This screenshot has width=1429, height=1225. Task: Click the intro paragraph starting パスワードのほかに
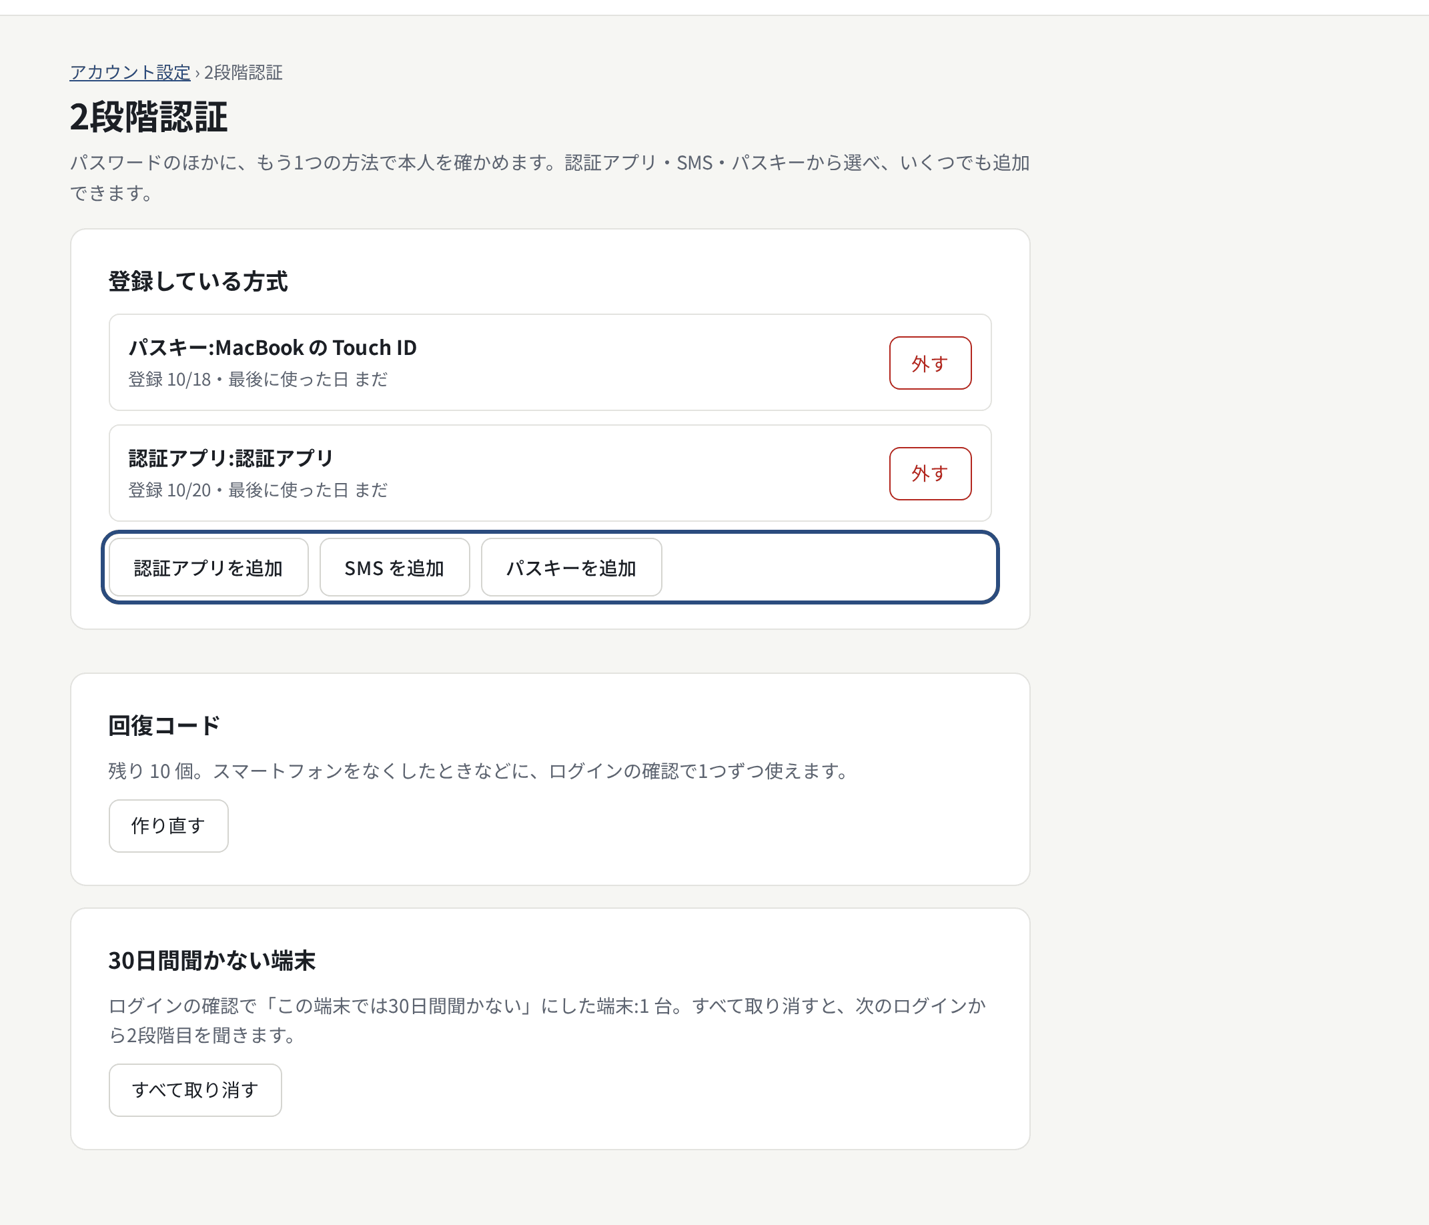[550, 178]
